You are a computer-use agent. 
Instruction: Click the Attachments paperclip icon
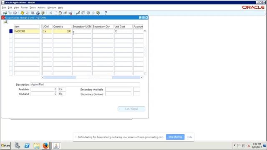click(x=93, y=13)
